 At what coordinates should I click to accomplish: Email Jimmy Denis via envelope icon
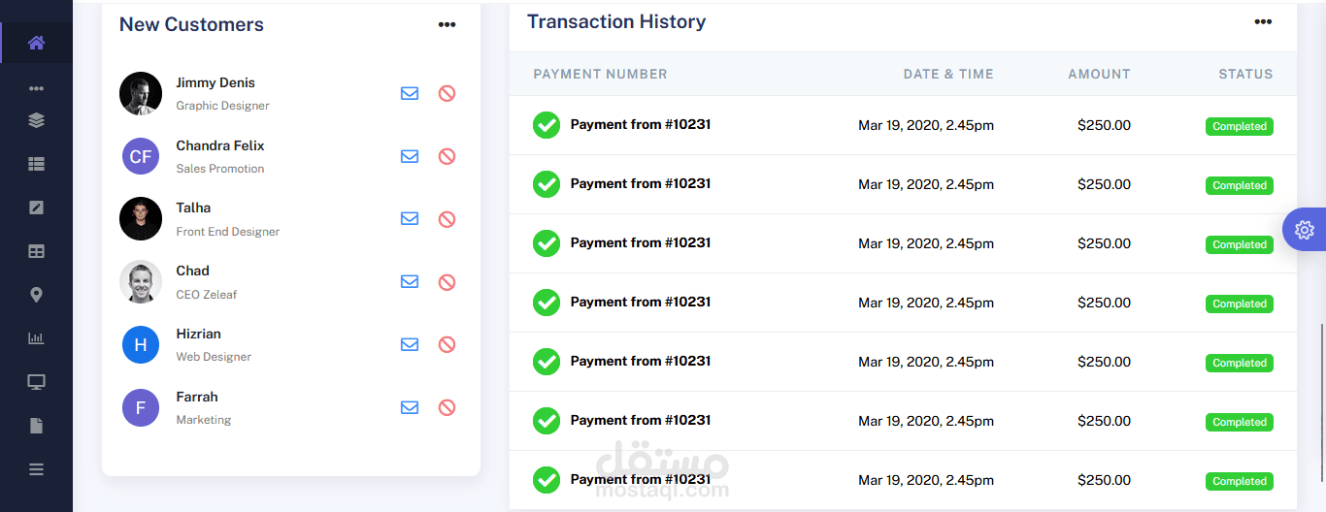410,93
